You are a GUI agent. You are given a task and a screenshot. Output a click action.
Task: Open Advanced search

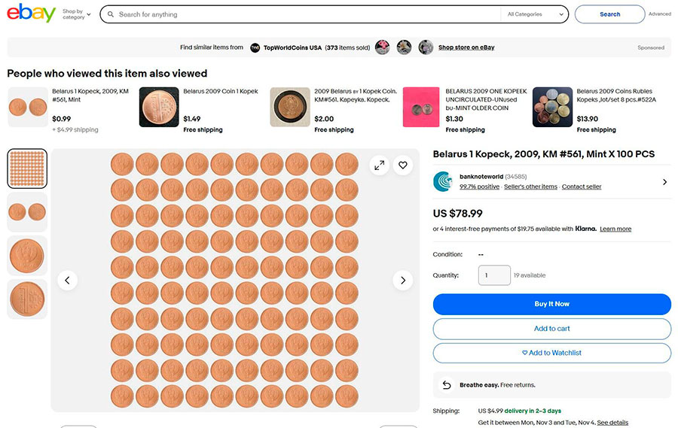[659, 14]
